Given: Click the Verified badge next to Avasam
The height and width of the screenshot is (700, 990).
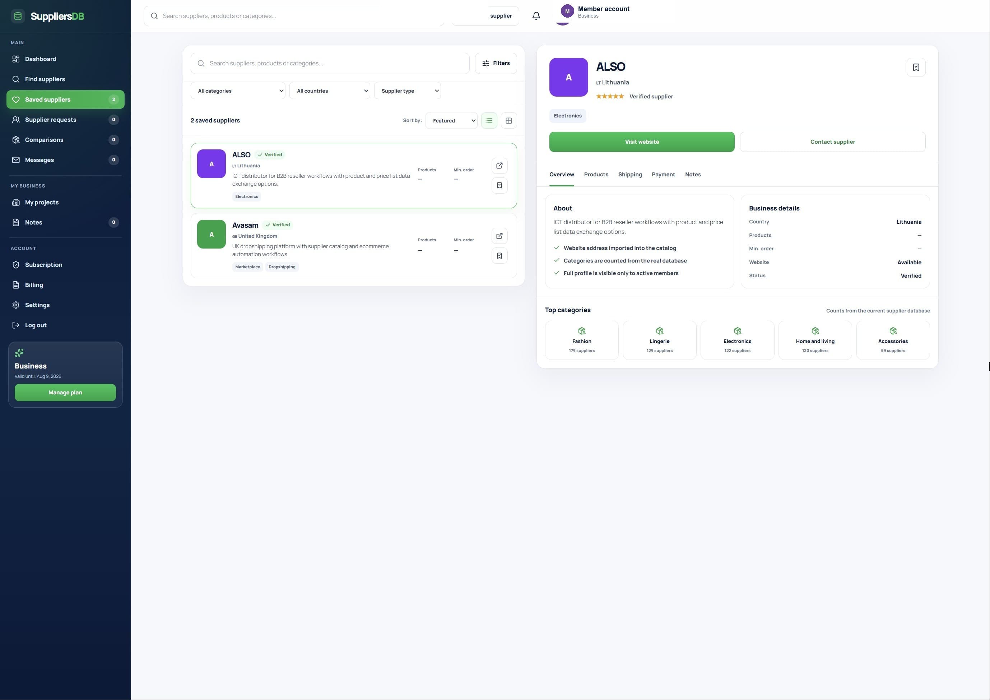Looking at the screenshot, I should coord(278,225).
